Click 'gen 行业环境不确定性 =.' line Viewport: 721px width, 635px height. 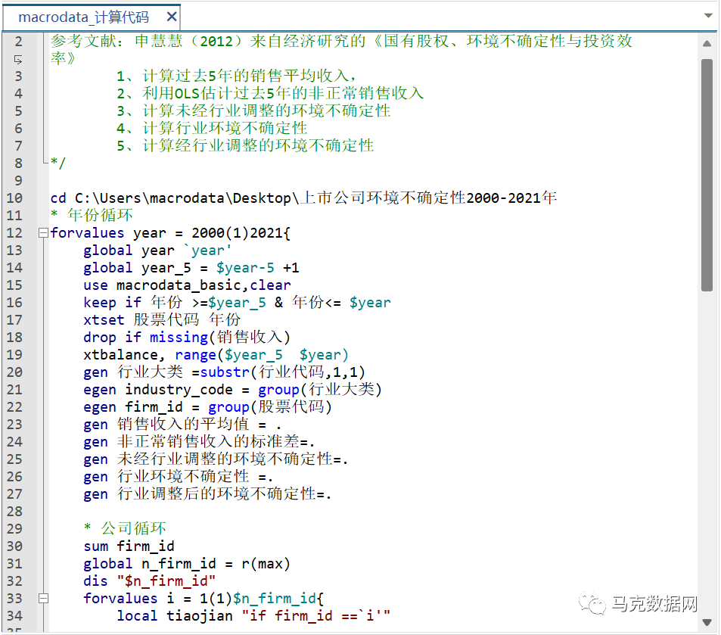click(179, 477)
